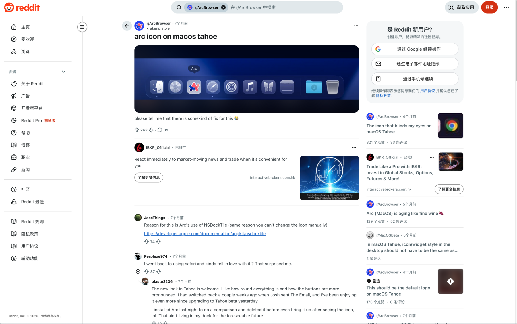517x324 pixels.
Task: Open 受欢迎 in the sidebar
Action: click(28, 39)
